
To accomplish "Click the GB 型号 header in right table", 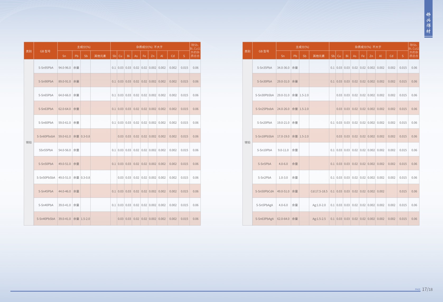I will click(x=264, y=51).
